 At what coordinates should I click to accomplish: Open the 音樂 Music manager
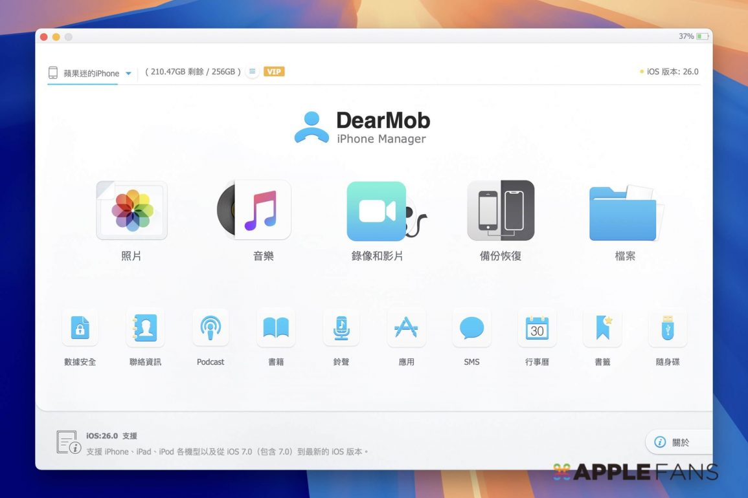click(262, 211)
